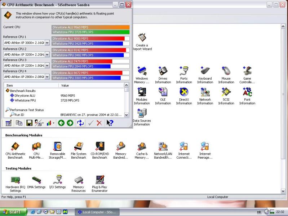Open the Memory Resources testing module
The width and height of the screenshot is (288, 216).
pyautogui.click(x=79, y=183)
